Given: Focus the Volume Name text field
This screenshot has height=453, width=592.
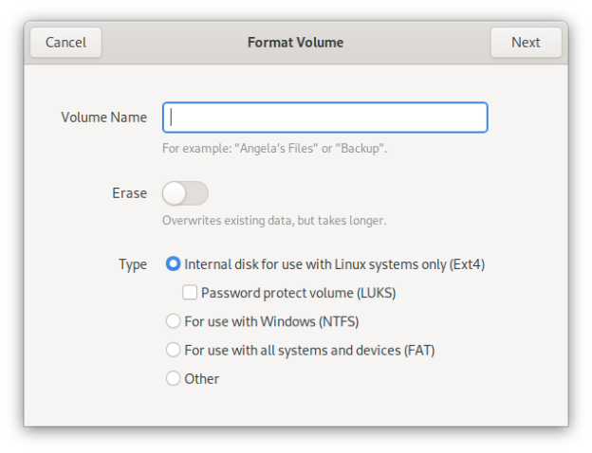Looking at the screenshot, I should pyautogui.click(x=324, y=118).
